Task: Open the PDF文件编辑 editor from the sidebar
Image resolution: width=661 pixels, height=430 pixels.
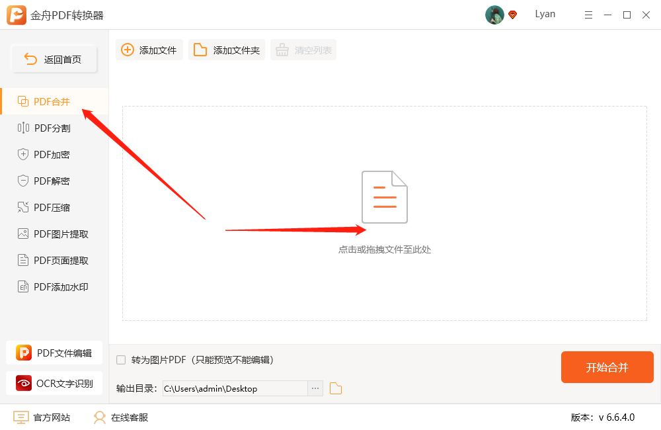Action: (x=53, y=353)
